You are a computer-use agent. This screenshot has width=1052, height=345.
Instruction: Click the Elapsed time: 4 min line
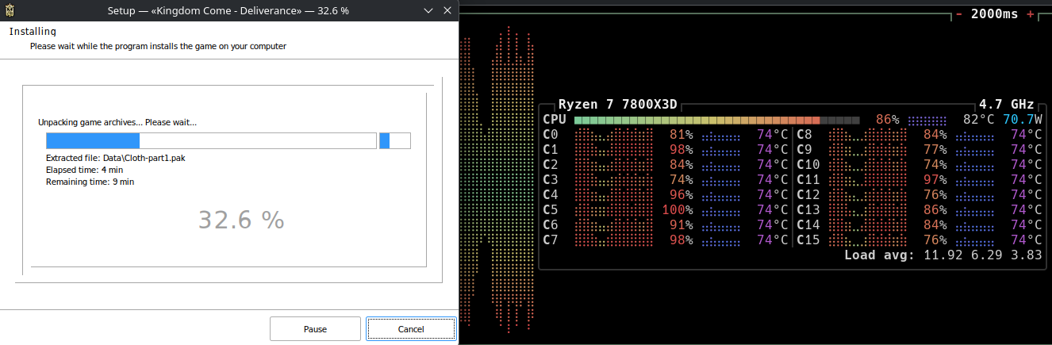[84, 170]
